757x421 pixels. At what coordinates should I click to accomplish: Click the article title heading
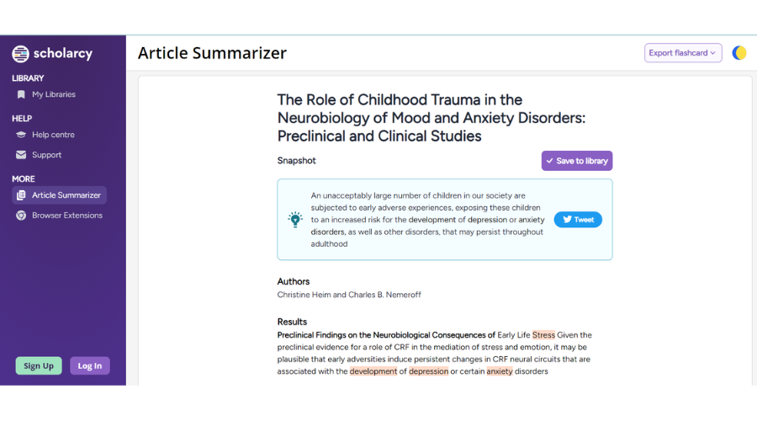tap(431, 118)
